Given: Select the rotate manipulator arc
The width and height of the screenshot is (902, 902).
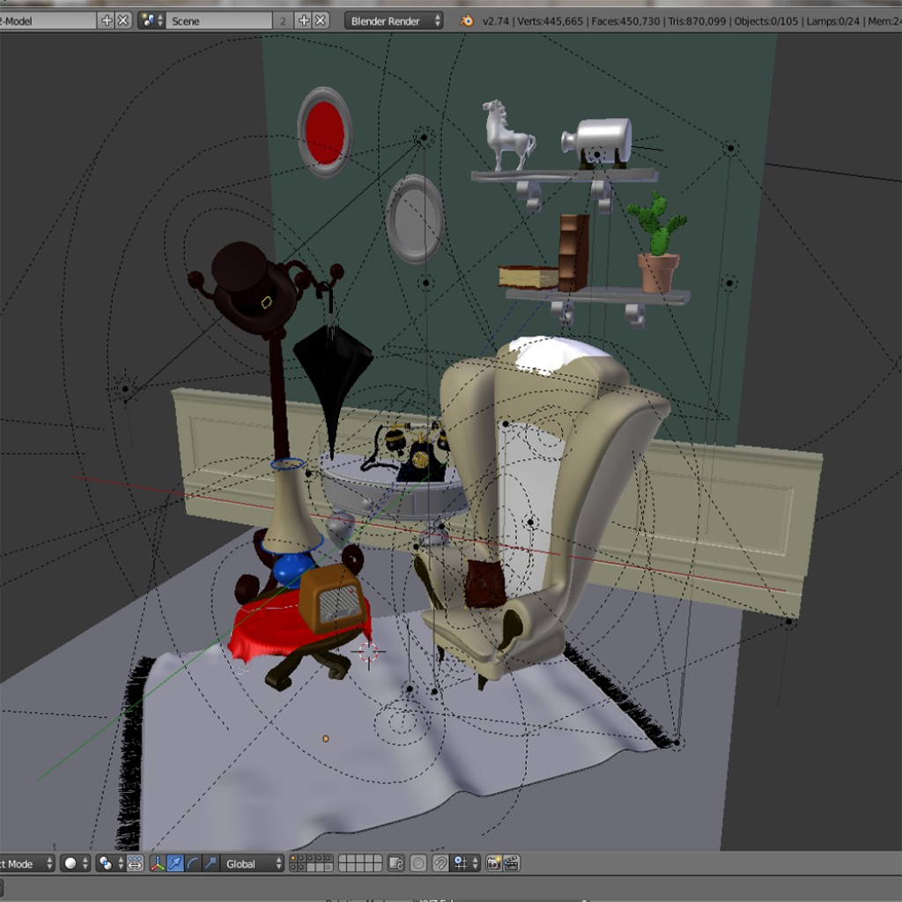Looking at the screenshot, I should click(193, 863).
